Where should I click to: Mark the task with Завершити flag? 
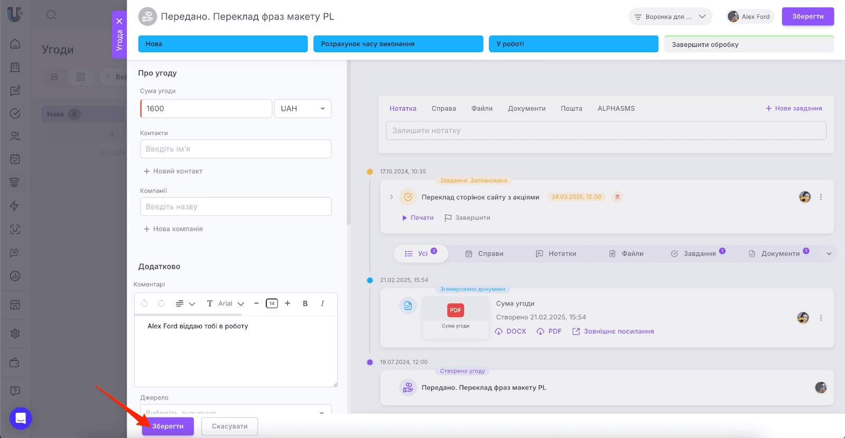[x=467, y=218]
